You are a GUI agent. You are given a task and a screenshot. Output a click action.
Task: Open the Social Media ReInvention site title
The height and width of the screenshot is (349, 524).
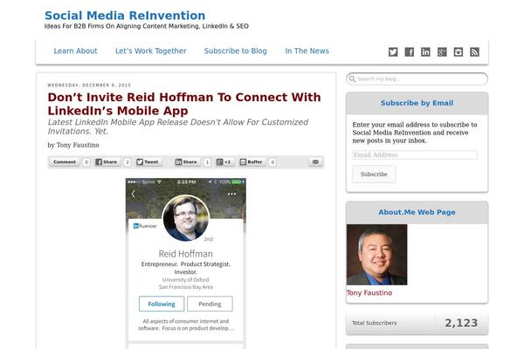click(x=125, y=15)
